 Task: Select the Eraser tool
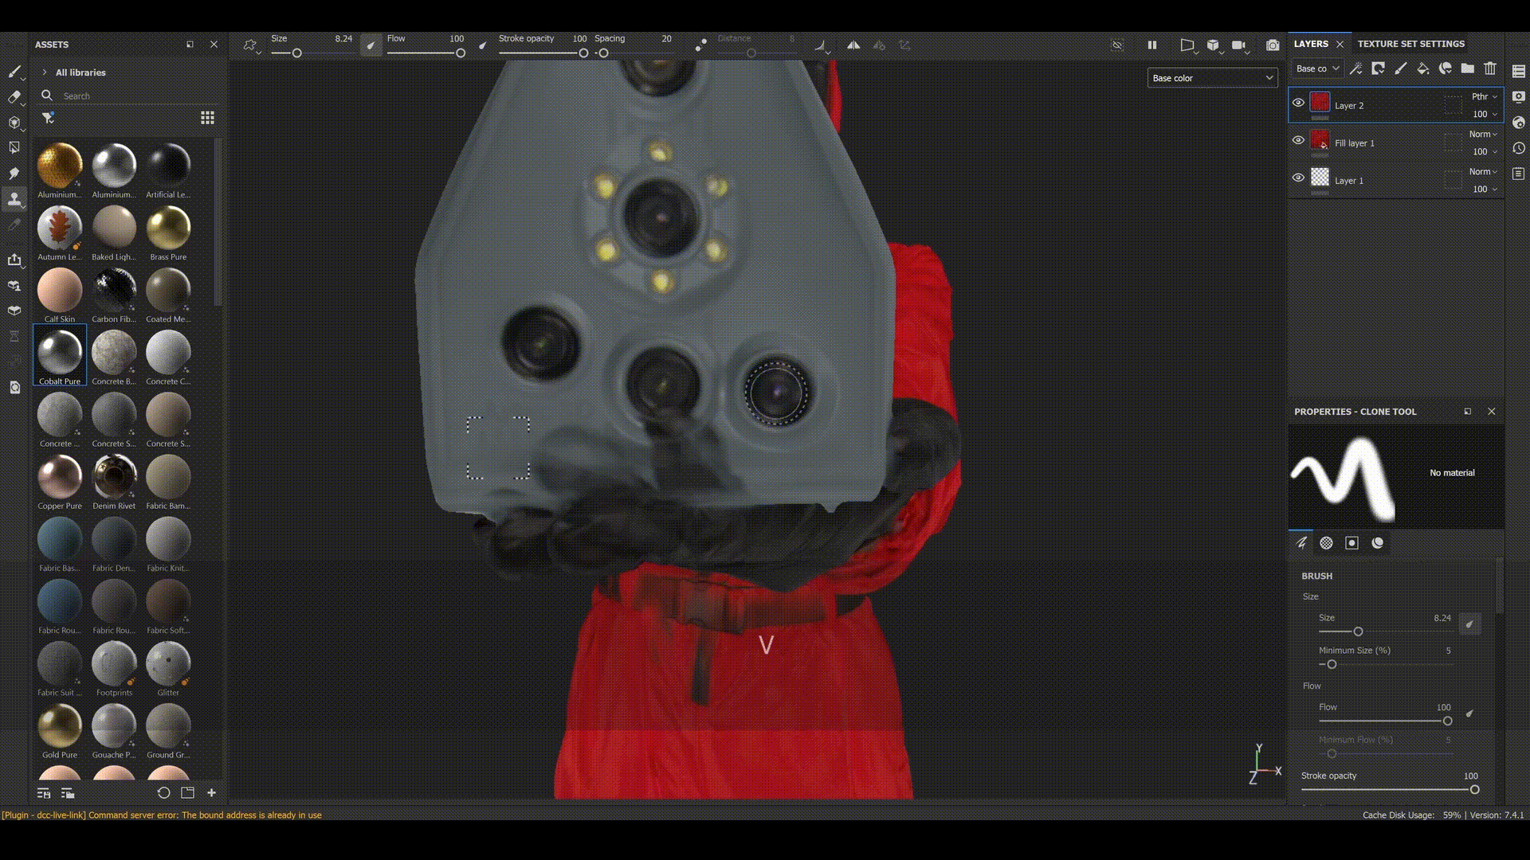click(14, 97)
